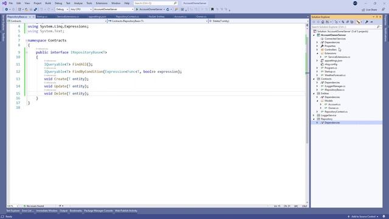Open the Error List tab

(x=27, y=211)
